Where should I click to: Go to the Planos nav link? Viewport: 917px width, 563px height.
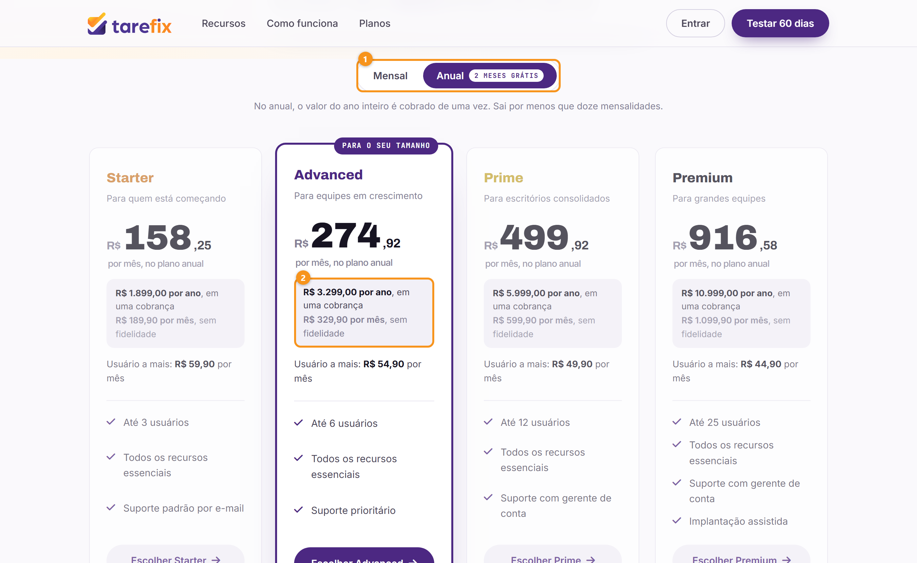374,24
